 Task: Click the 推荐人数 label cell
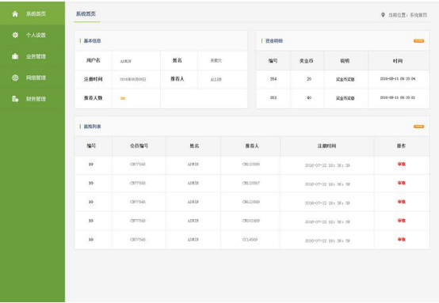pos(94,98)
